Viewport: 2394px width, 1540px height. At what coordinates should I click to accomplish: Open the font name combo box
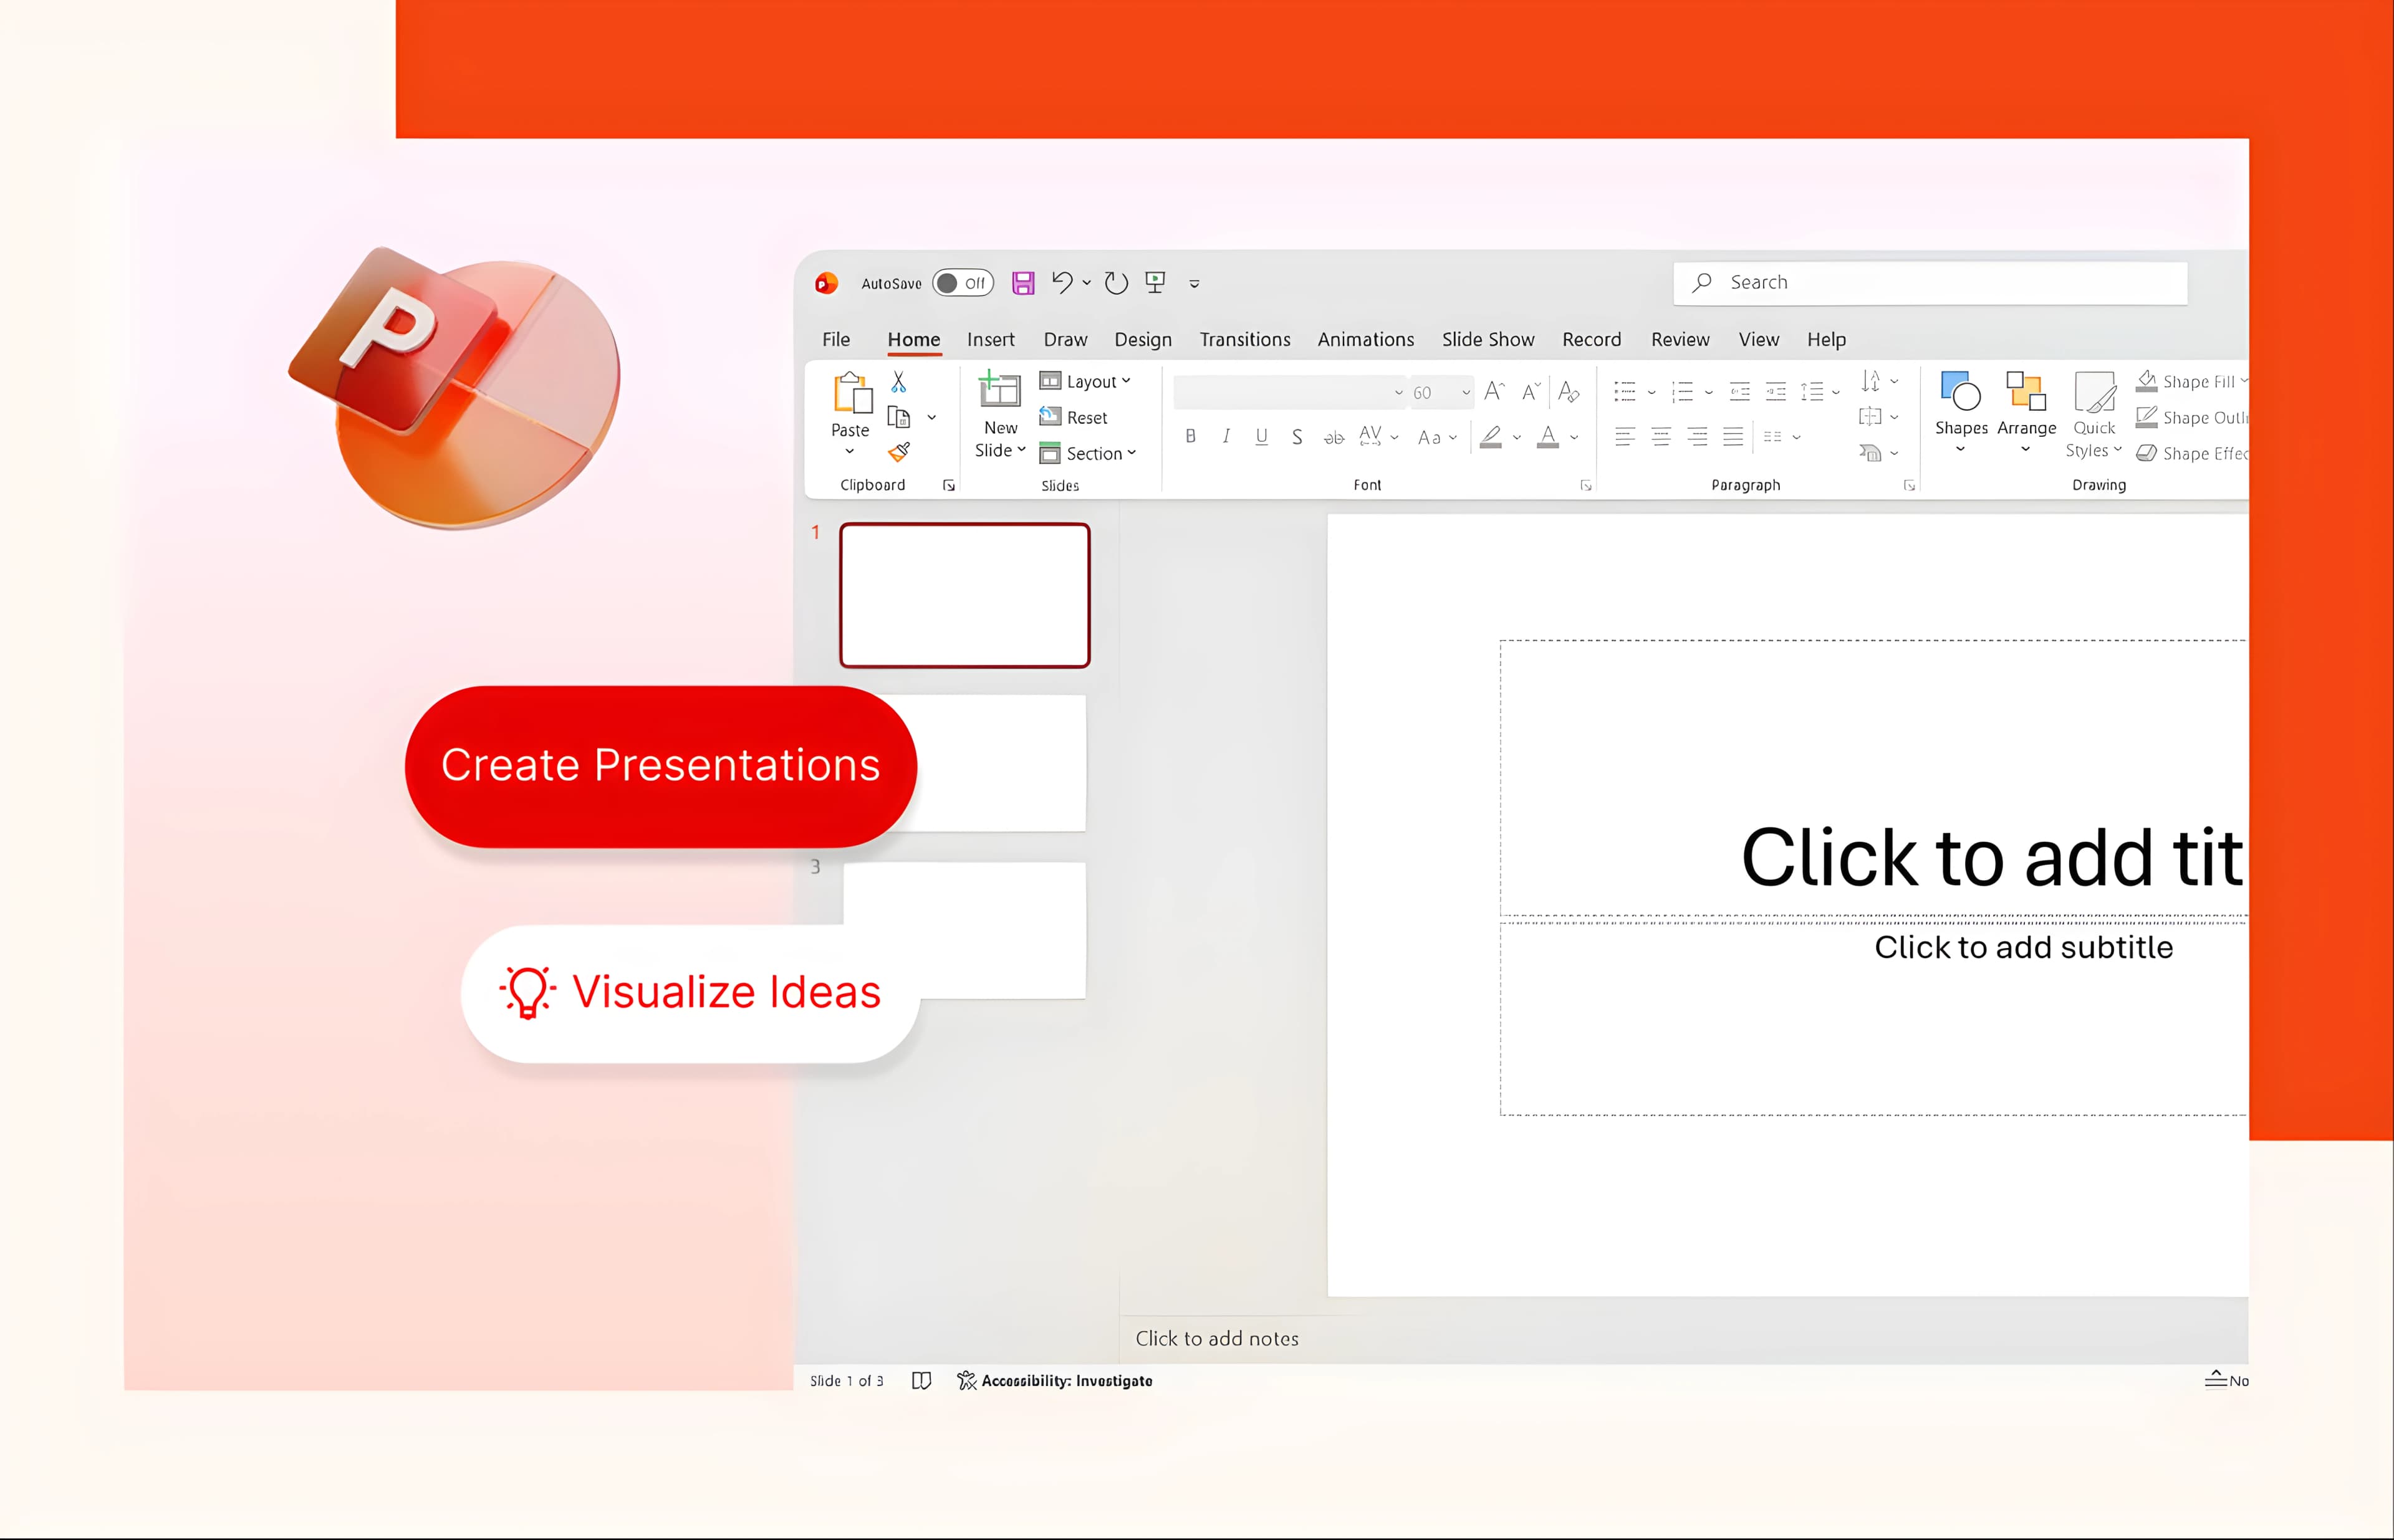1289,392
